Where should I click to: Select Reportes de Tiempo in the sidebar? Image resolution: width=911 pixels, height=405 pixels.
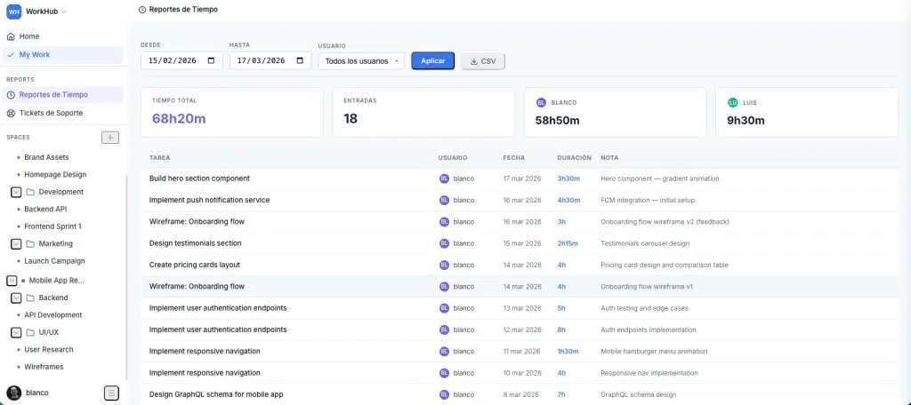pyautogui.click(x=63, y=94)
